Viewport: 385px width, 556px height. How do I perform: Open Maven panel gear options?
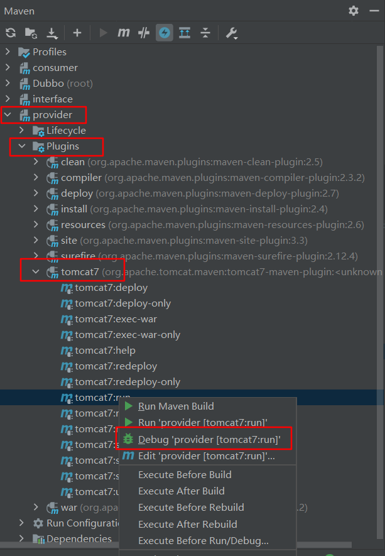coord(354,11)
